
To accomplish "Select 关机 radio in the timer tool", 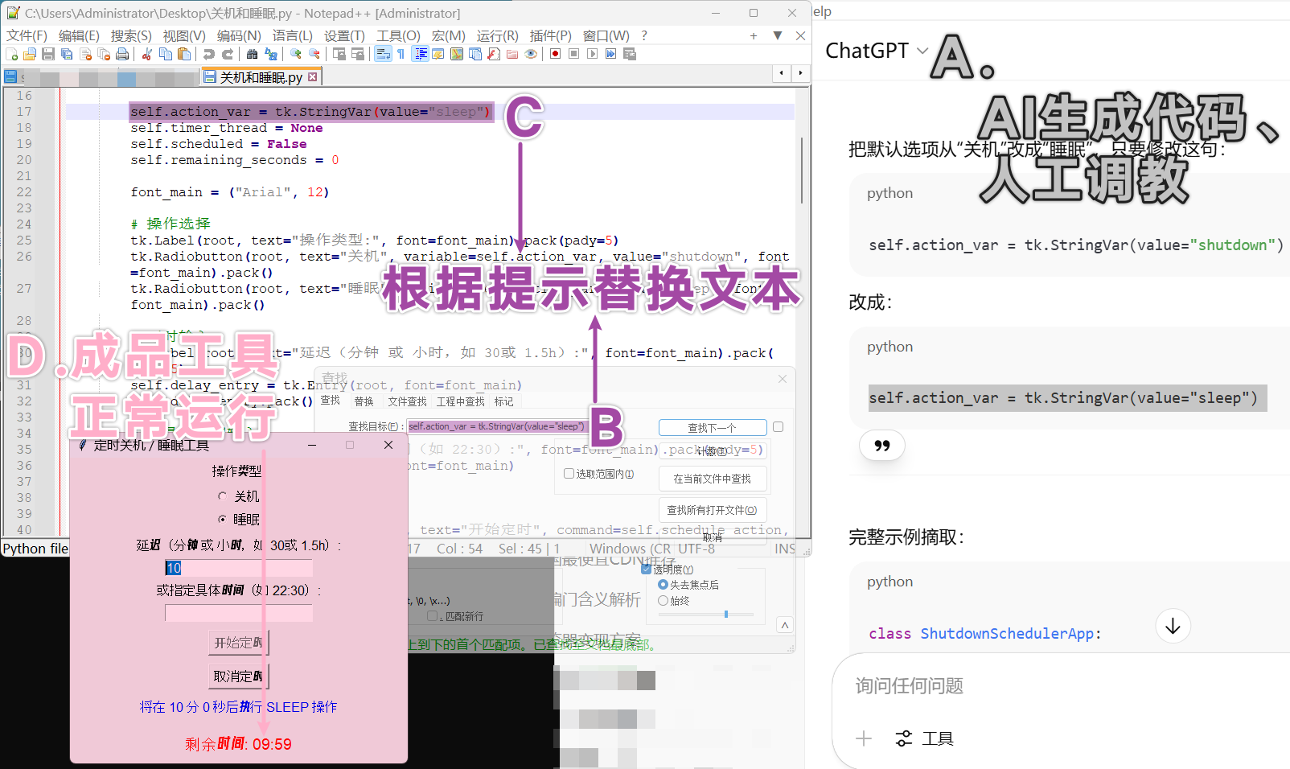I will pyautogui.click(x=223, y=496).
